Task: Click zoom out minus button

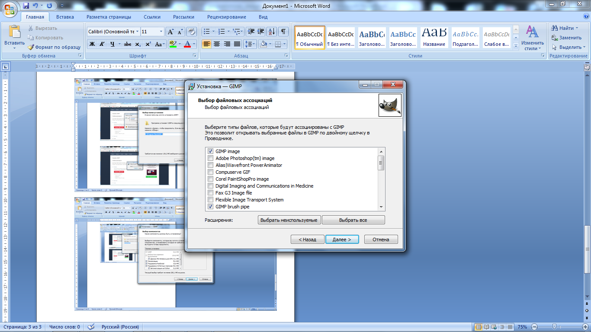Action: [x=534, y=327]
